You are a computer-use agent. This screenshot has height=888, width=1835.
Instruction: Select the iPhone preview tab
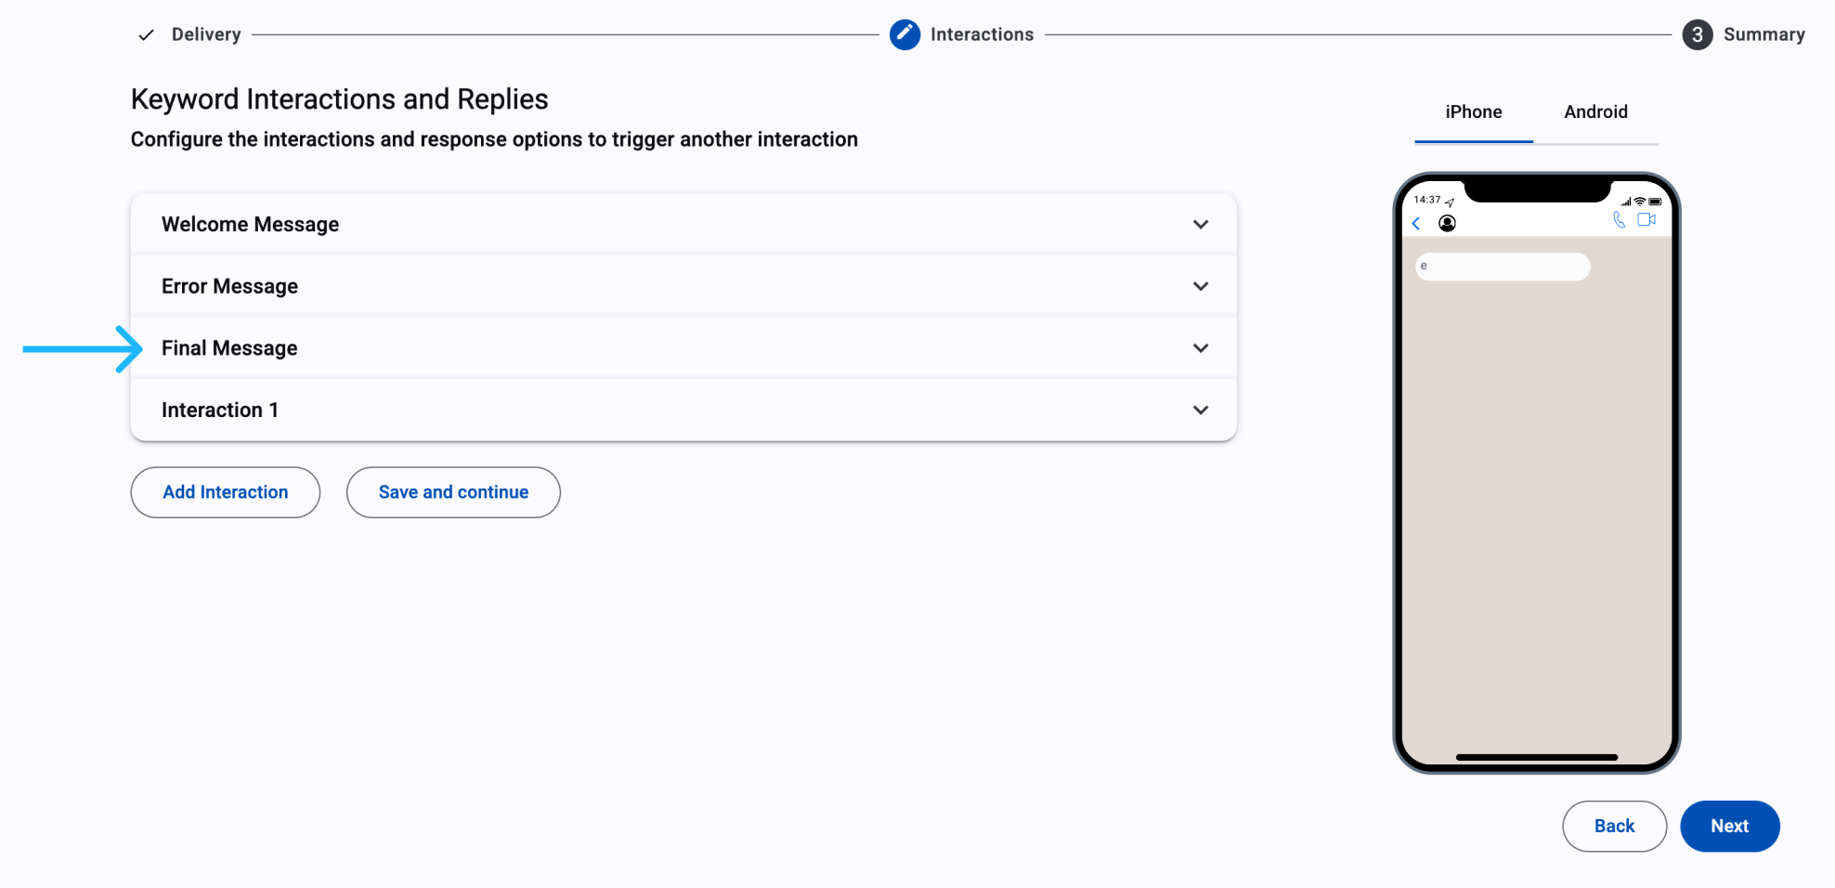click(1474, 112)
